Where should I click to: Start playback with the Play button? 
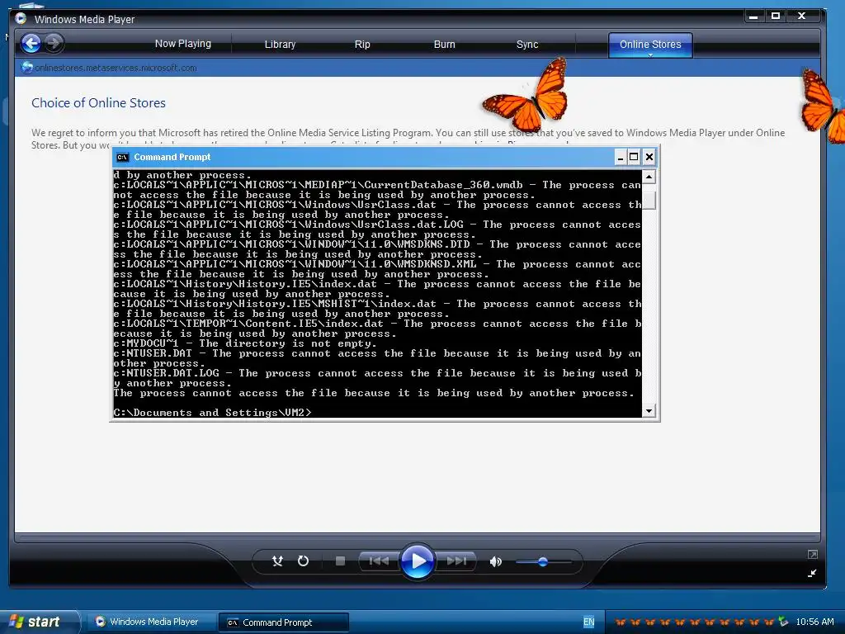tap(417, 561)
